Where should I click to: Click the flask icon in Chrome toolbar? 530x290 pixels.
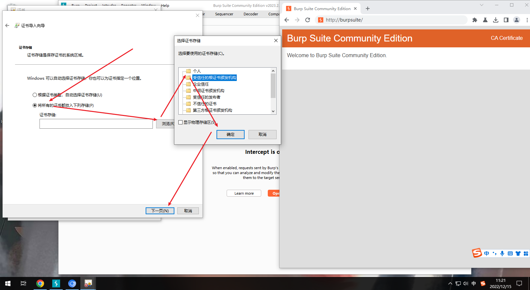click(x=485, y=20)
